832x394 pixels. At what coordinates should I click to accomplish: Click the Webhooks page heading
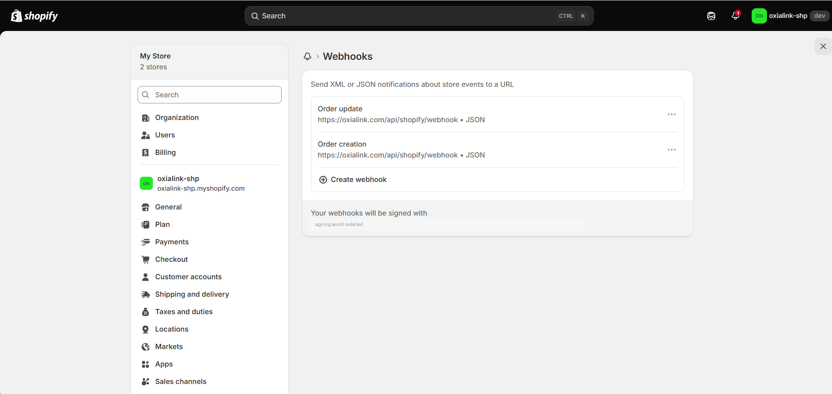point(348,56)
